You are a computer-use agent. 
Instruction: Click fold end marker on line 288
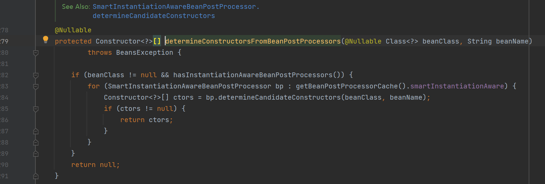(x=36, y=143)
